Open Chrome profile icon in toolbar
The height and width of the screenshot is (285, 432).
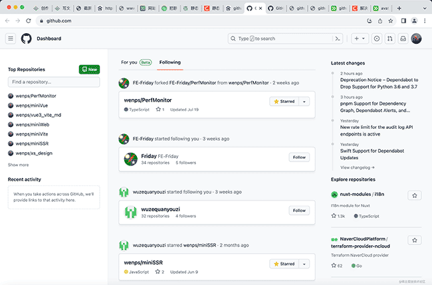(414, 21)
